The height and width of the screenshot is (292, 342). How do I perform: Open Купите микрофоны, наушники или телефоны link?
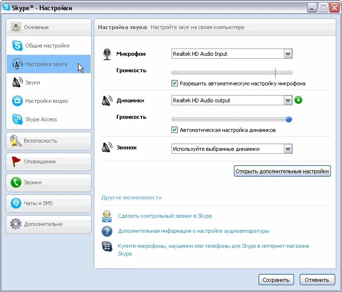[214, 250]
